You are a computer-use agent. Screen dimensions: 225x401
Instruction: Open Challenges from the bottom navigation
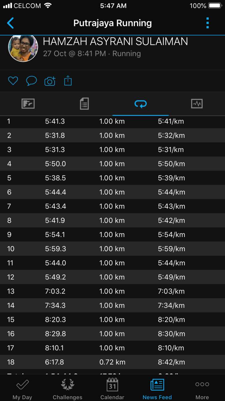[67, 389]
